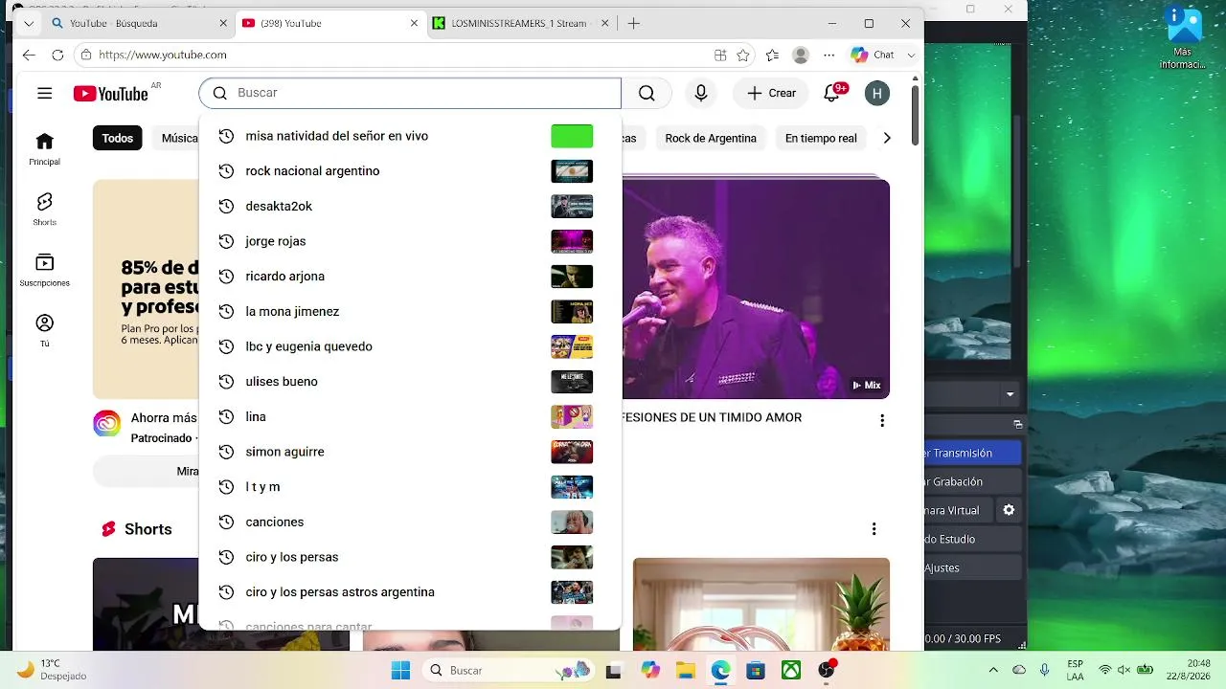
Task: Select suggestion la mona jimenez
Action: (x=410, y=311)
